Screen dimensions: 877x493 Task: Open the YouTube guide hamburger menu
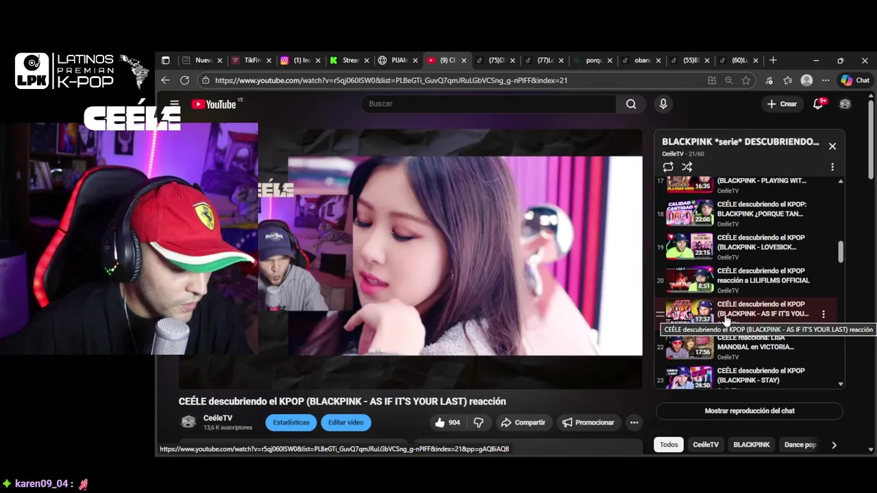[x=175, y=104]
